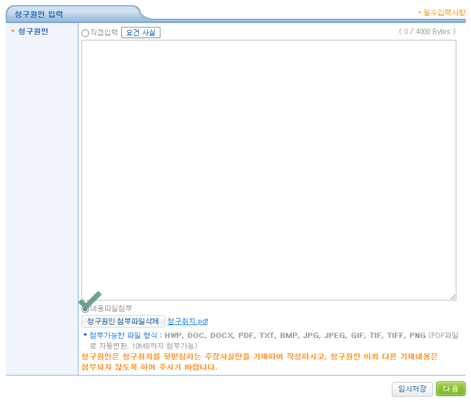Click the textarea resize grip corner
The width and height of the screenshot is (471, 402).
click(x=453, y=297)
